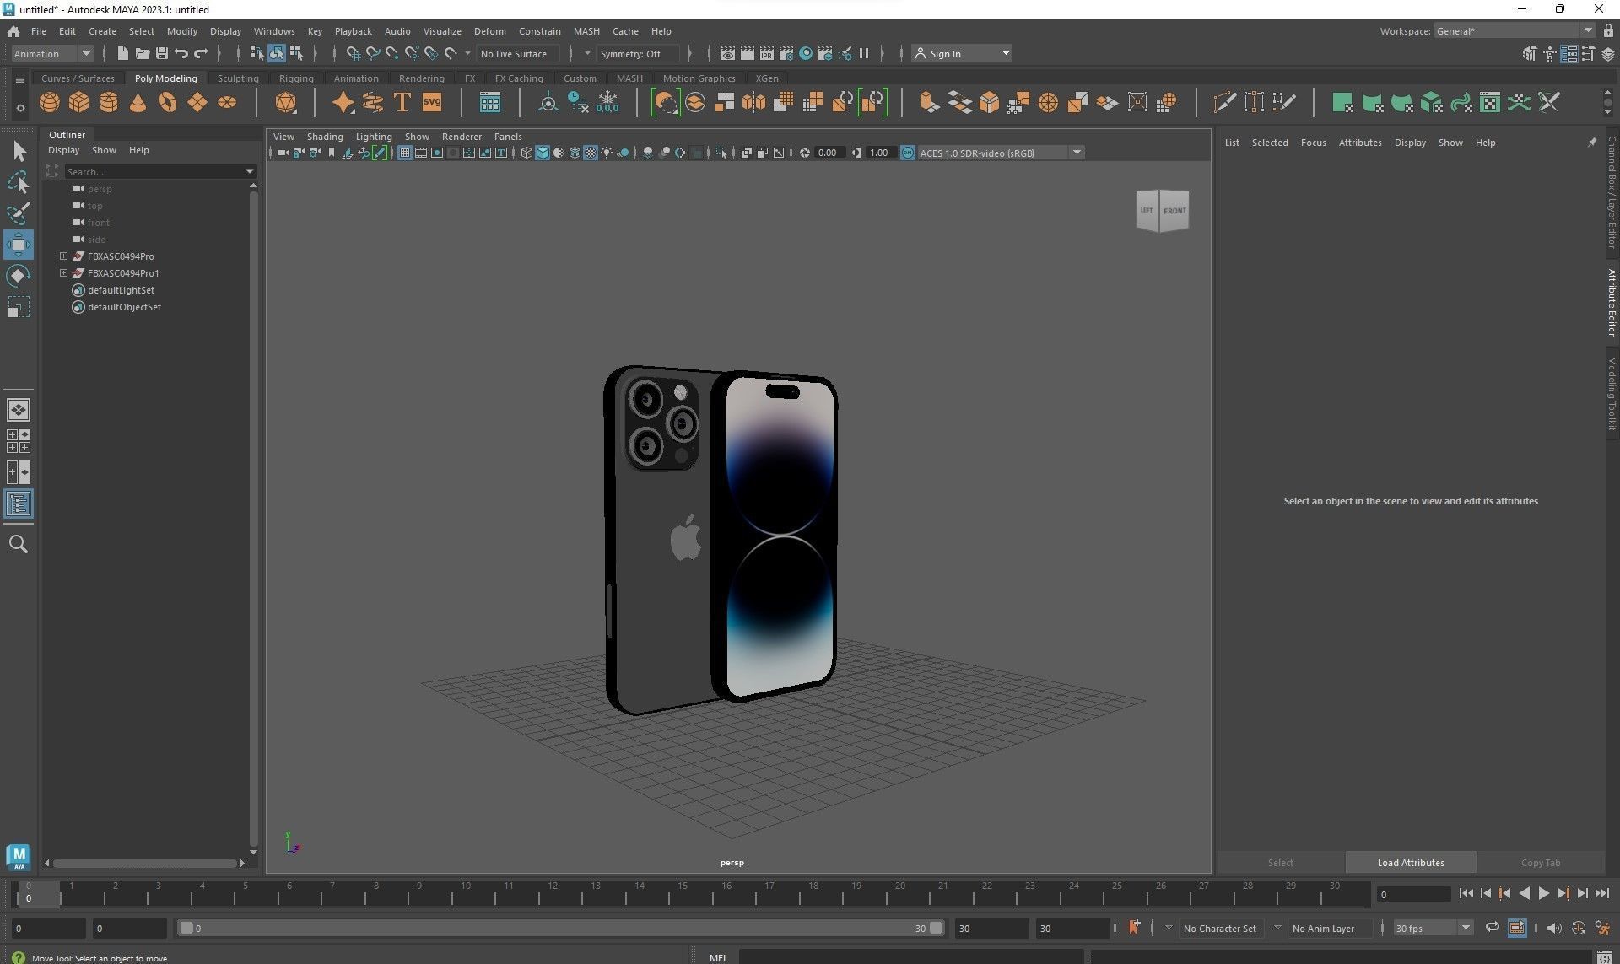This screenshot has width=1620, height=964.
Task: Create a polygon cone from the shelf
Action: pos(138,103)
